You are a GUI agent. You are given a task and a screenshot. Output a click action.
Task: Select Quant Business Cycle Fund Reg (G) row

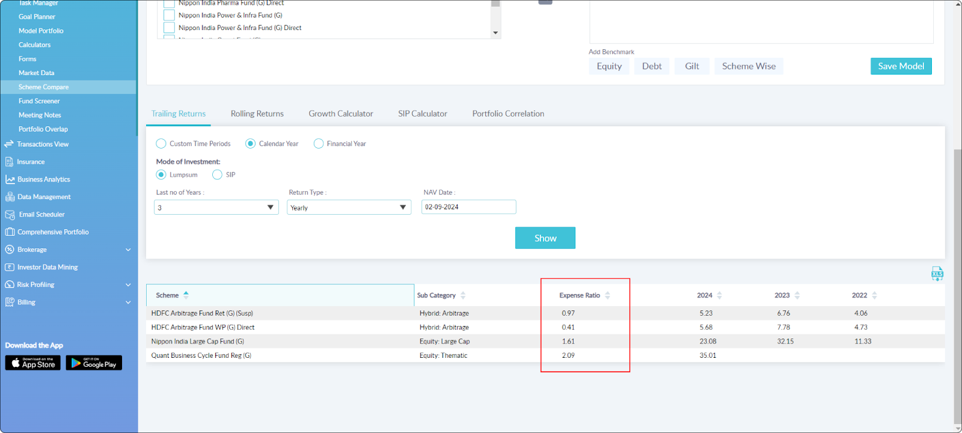tap(545, 355)
